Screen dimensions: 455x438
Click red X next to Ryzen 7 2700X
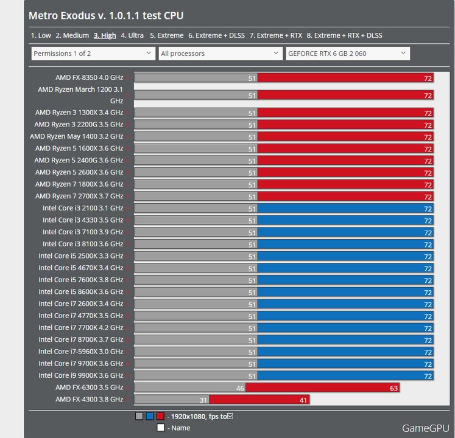coord(128,196)
